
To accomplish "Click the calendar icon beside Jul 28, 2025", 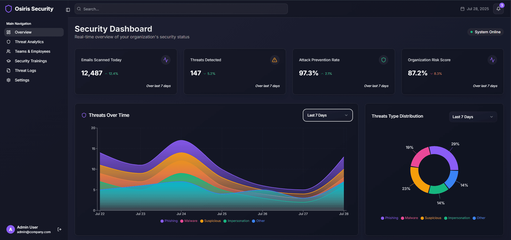I will 462,9.
